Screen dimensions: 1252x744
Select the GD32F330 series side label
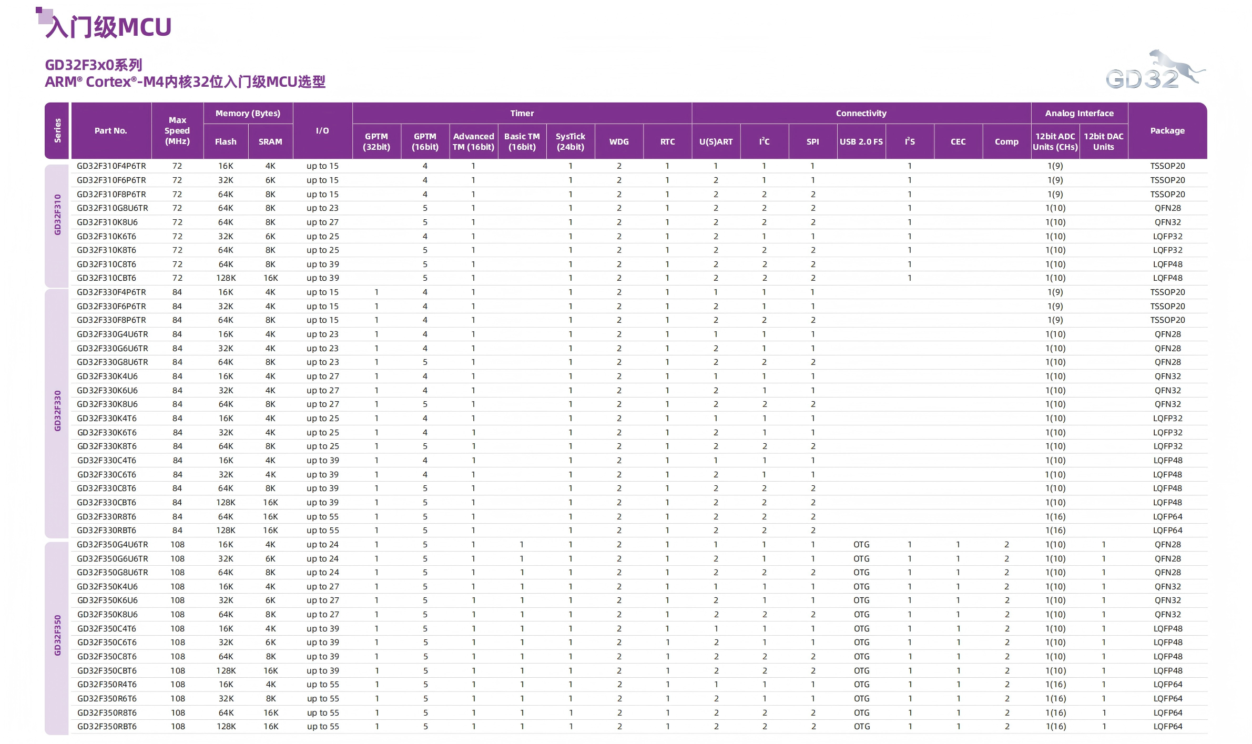(57, 411)
